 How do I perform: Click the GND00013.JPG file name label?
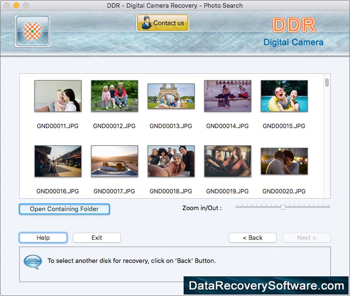point(171,126)
